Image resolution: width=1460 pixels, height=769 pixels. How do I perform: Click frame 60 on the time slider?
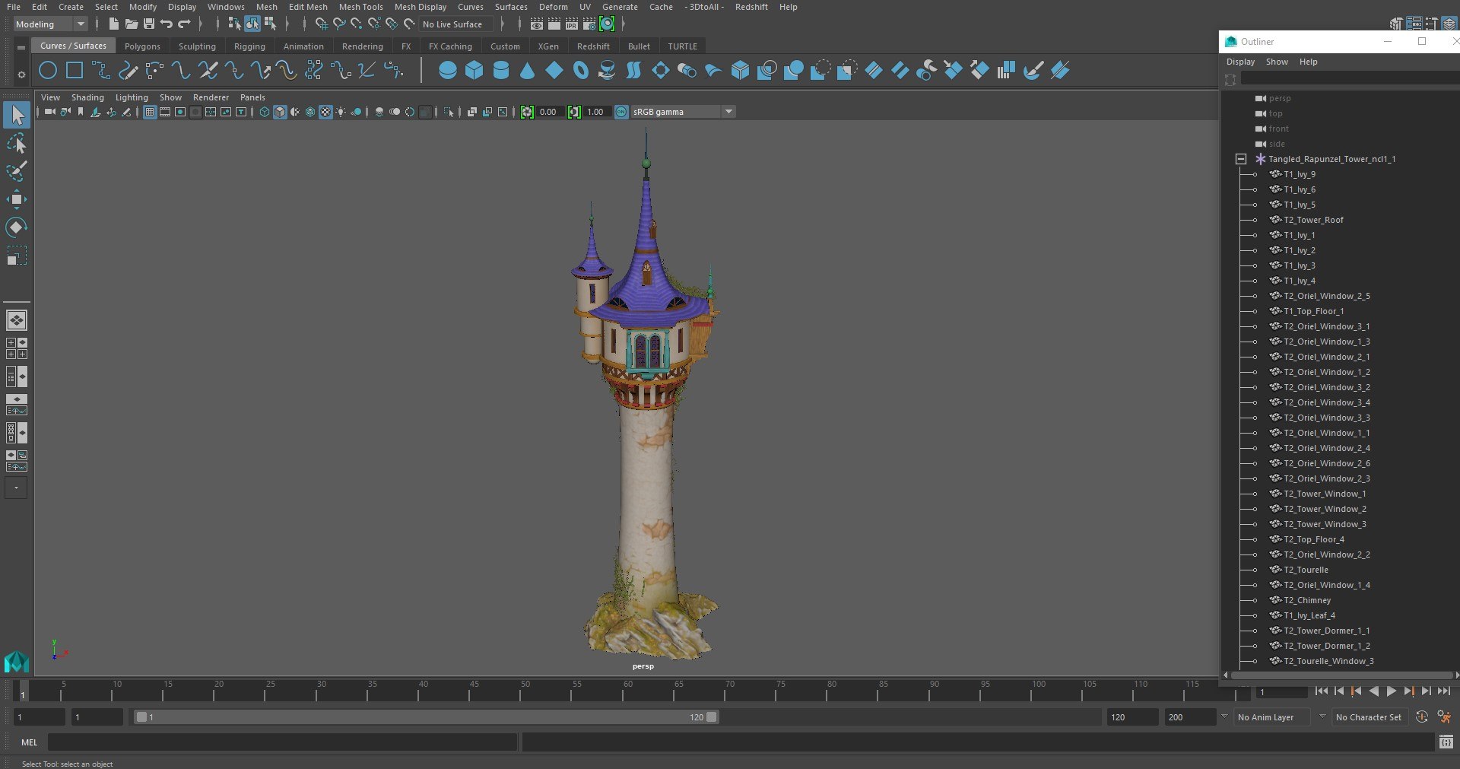coord(628,691)
